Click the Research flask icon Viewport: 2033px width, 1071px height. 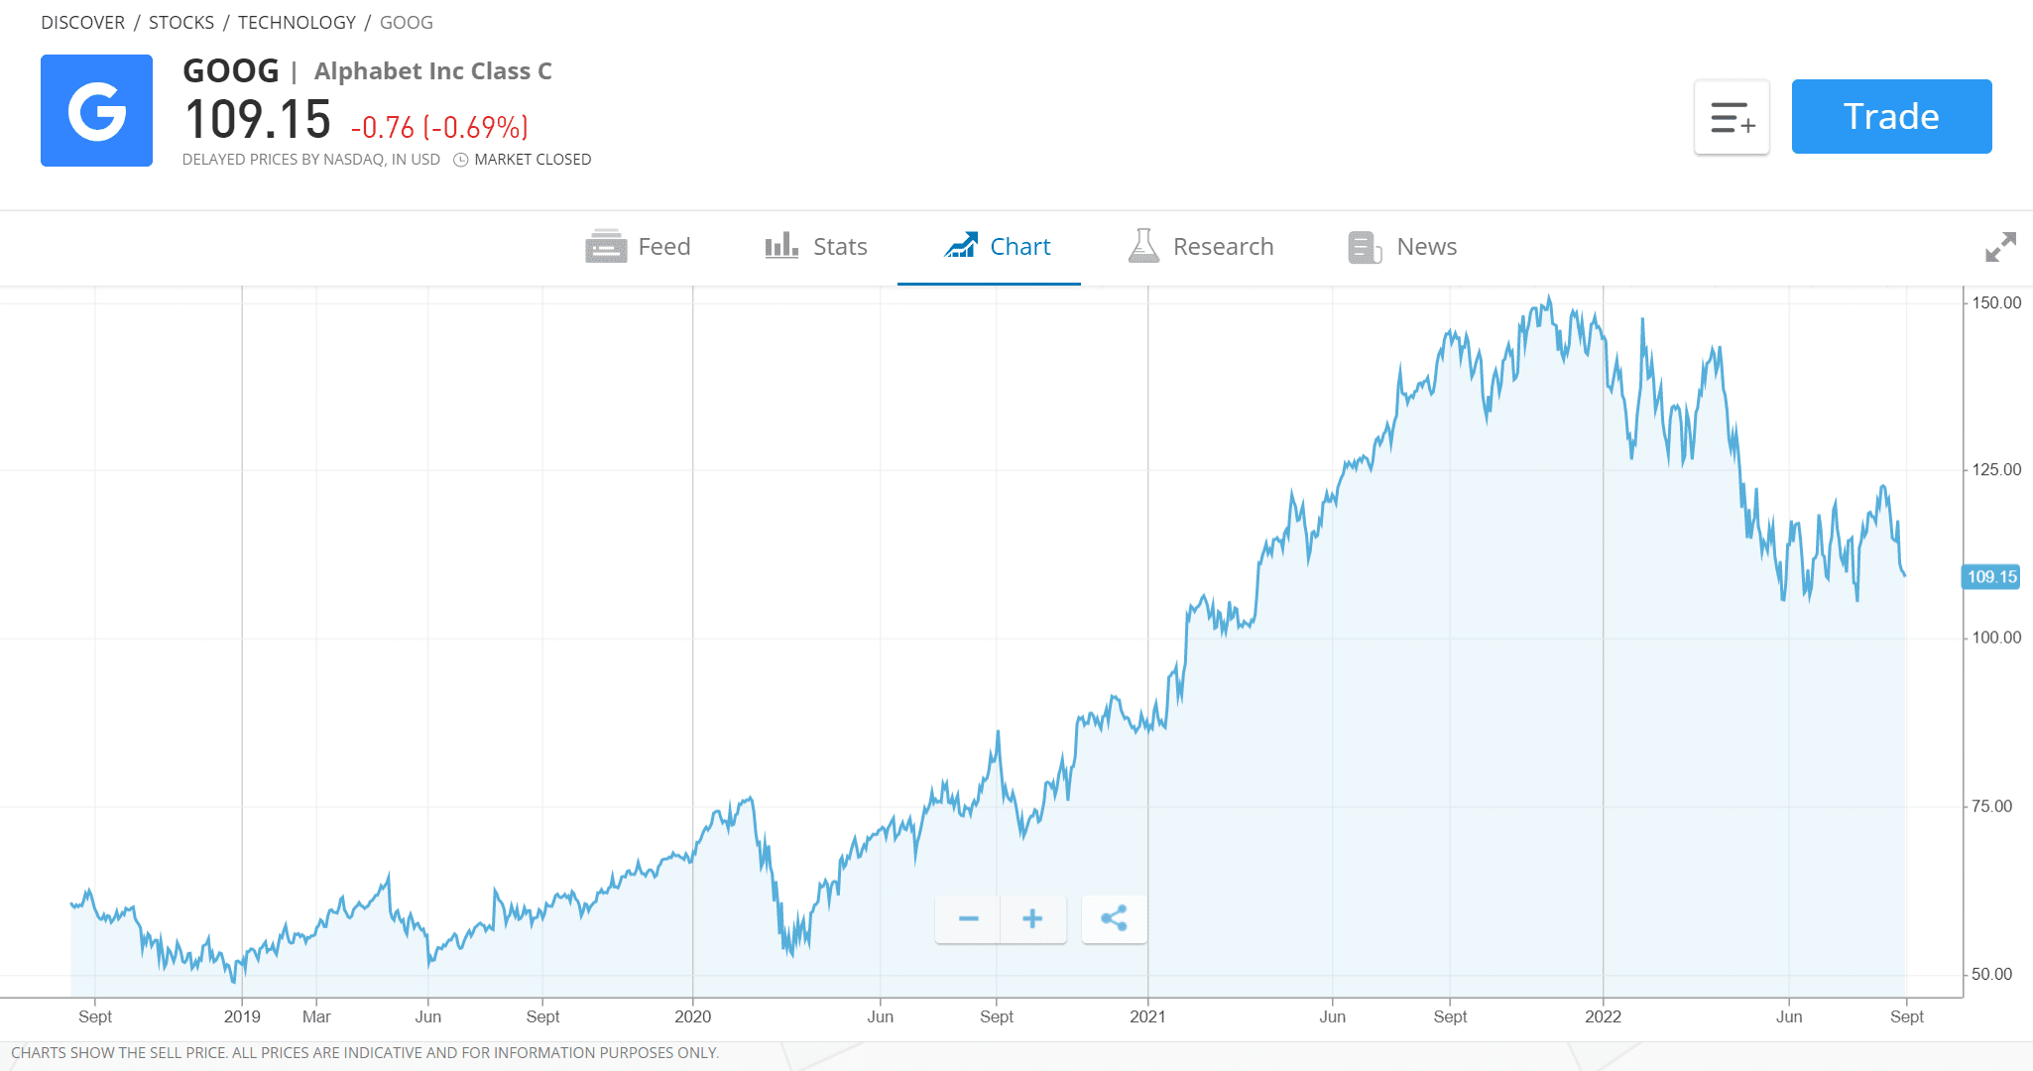coord(1142,247)
